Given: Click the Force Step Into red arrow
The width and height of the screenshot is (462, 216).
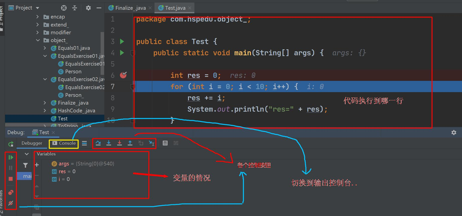Looking at the screenshot, I should click(x=119, y=143).
